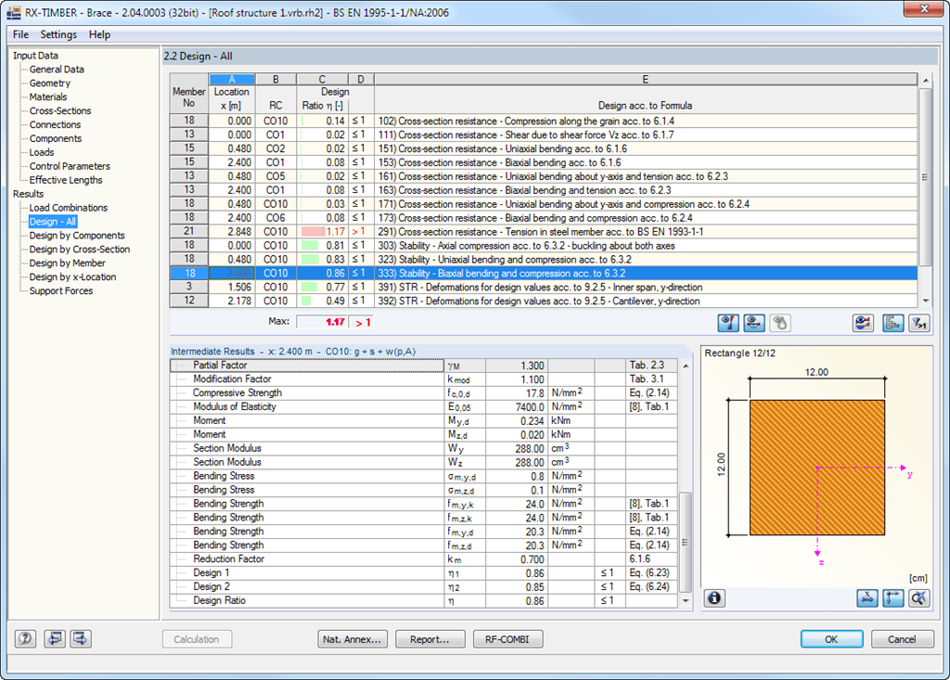Launch RF-COMBI
The width and height of the screenshot is (950, 680).
click(507, 638)
